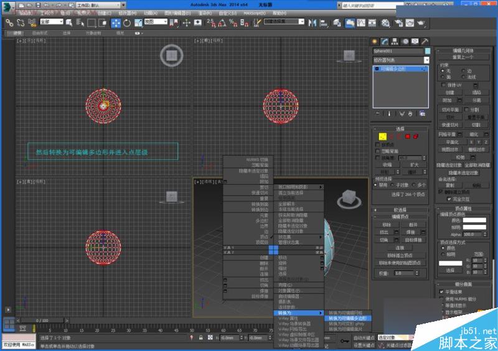Select the 法线 constraint radio button
498x351 pixels.
click(x=463, y=77)
